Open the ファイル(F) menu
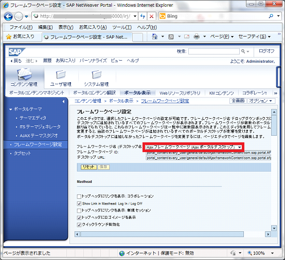 [21, 27]
